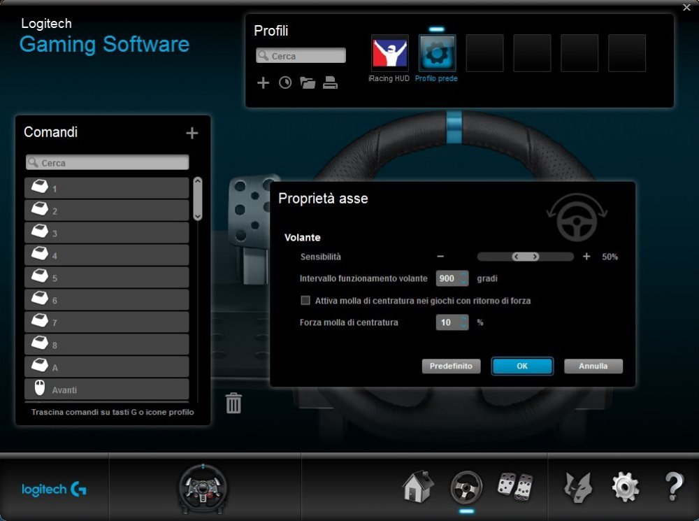Click the G29 wheel device icon
699x521 pixels.
pyautogui.click(x=203, y=488)
